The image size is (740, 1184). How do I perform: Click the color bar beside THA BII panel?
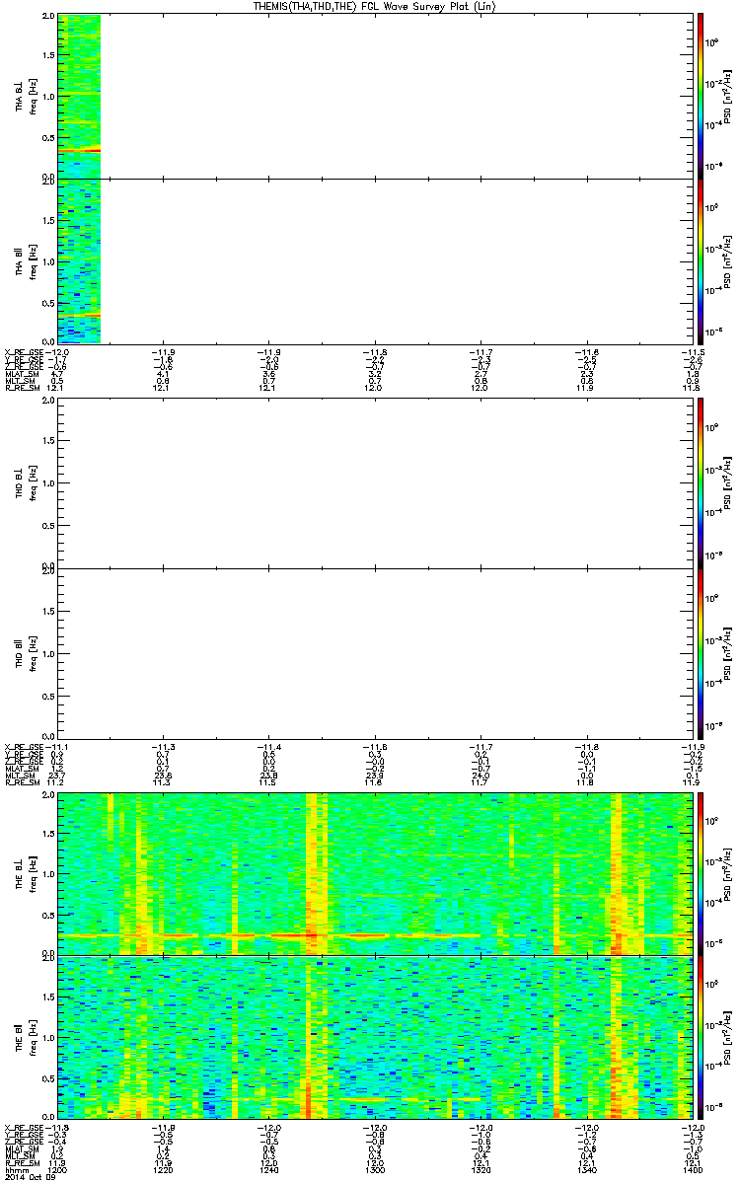tap(700, 260)
